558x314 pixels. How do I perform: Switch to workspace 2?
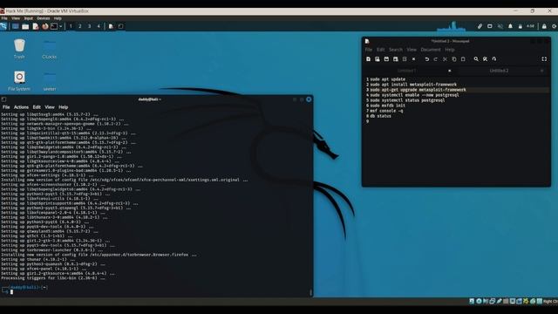[x=80, y=26]
